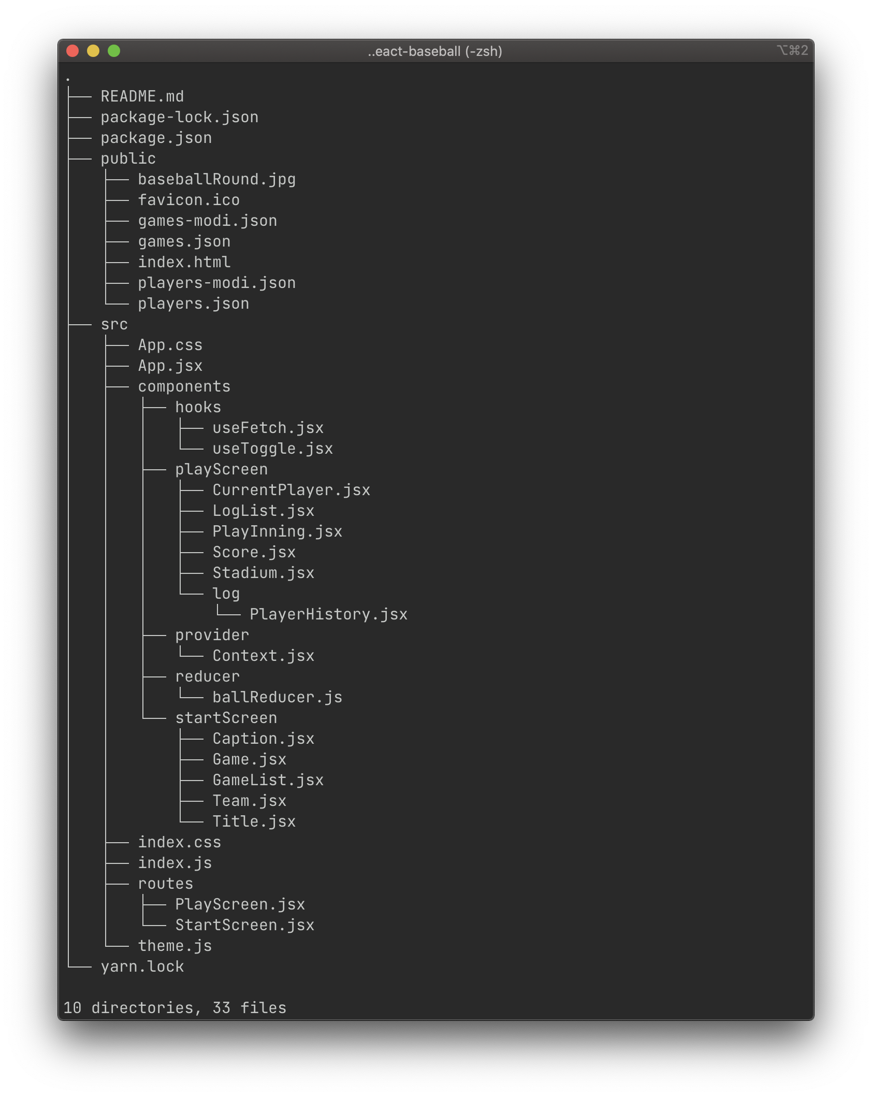Click the public directory name
This screenshot has width=872, height=1097.
pos(128,158)
